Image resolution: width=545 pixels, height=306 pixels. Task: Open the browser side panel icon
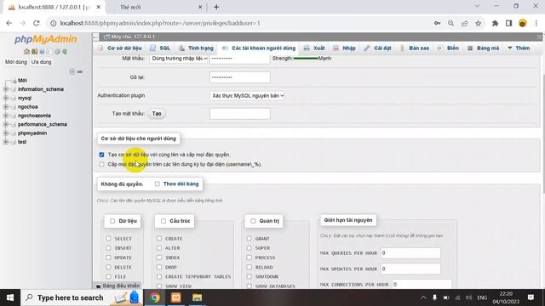509,23
